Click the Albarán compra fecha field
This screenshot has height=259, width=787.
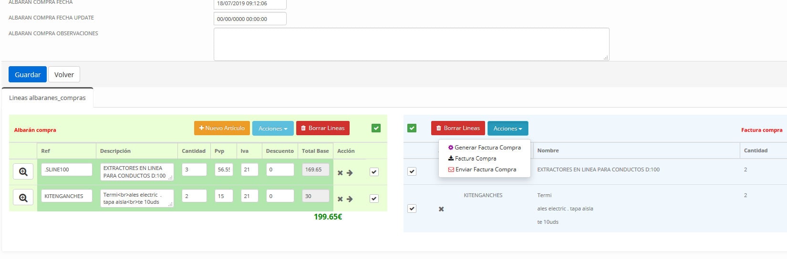(250, 4)
